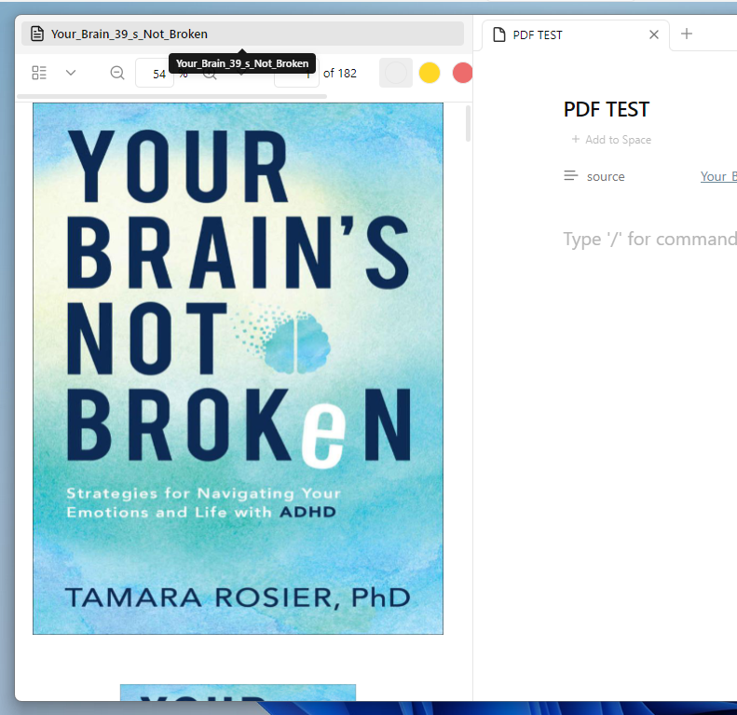Click the book cover page in the PDF
737x715 pixels.
coord(238,368)
